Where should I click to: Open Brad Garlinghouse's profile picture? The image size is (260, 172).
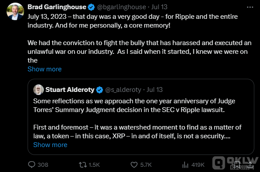point(15,11)
